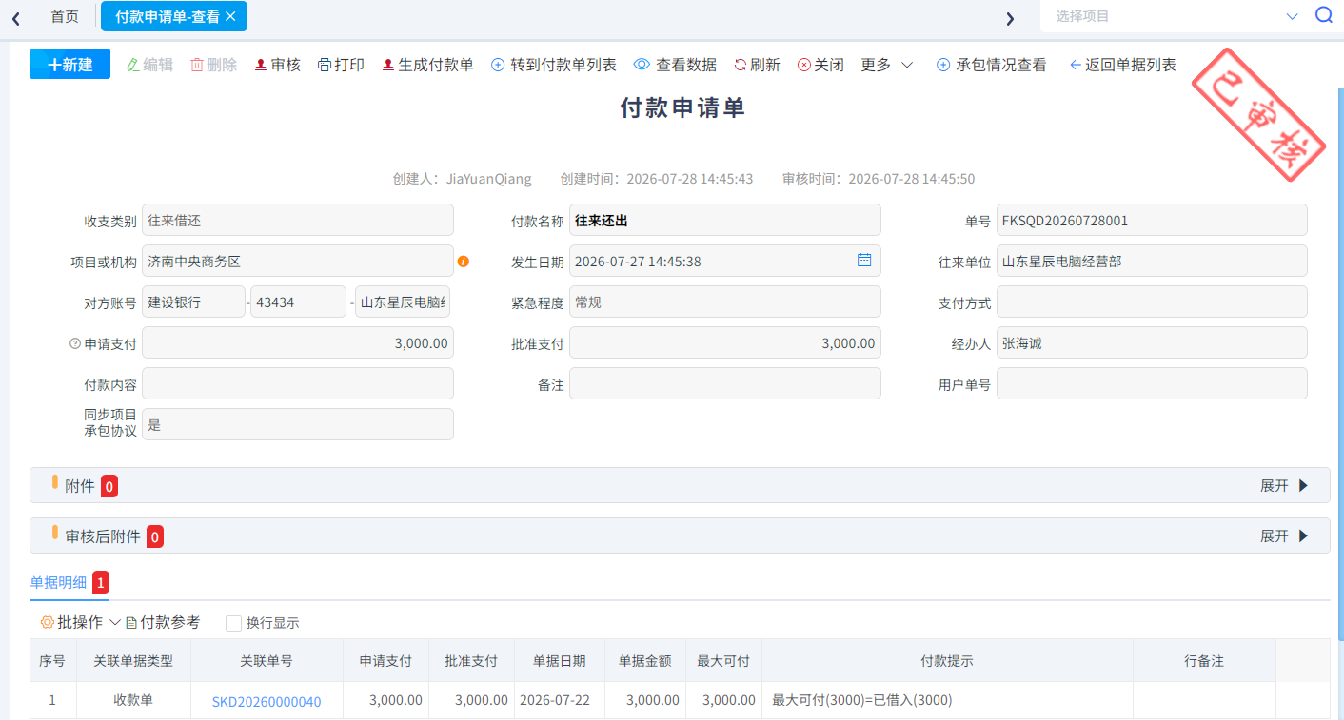Advance tabs with the right chevron arrow
This screenshot has height=720, width=1344.
1010,18
